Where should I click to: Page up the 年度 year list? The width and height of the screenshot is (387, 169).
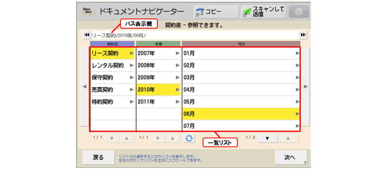coord(171,138)
